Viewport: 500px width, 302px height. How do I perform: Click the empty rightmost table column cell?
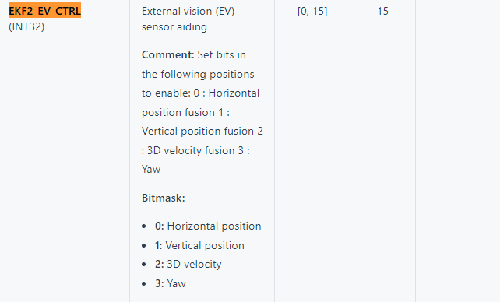pyautogui.click(x=458, y=151)
